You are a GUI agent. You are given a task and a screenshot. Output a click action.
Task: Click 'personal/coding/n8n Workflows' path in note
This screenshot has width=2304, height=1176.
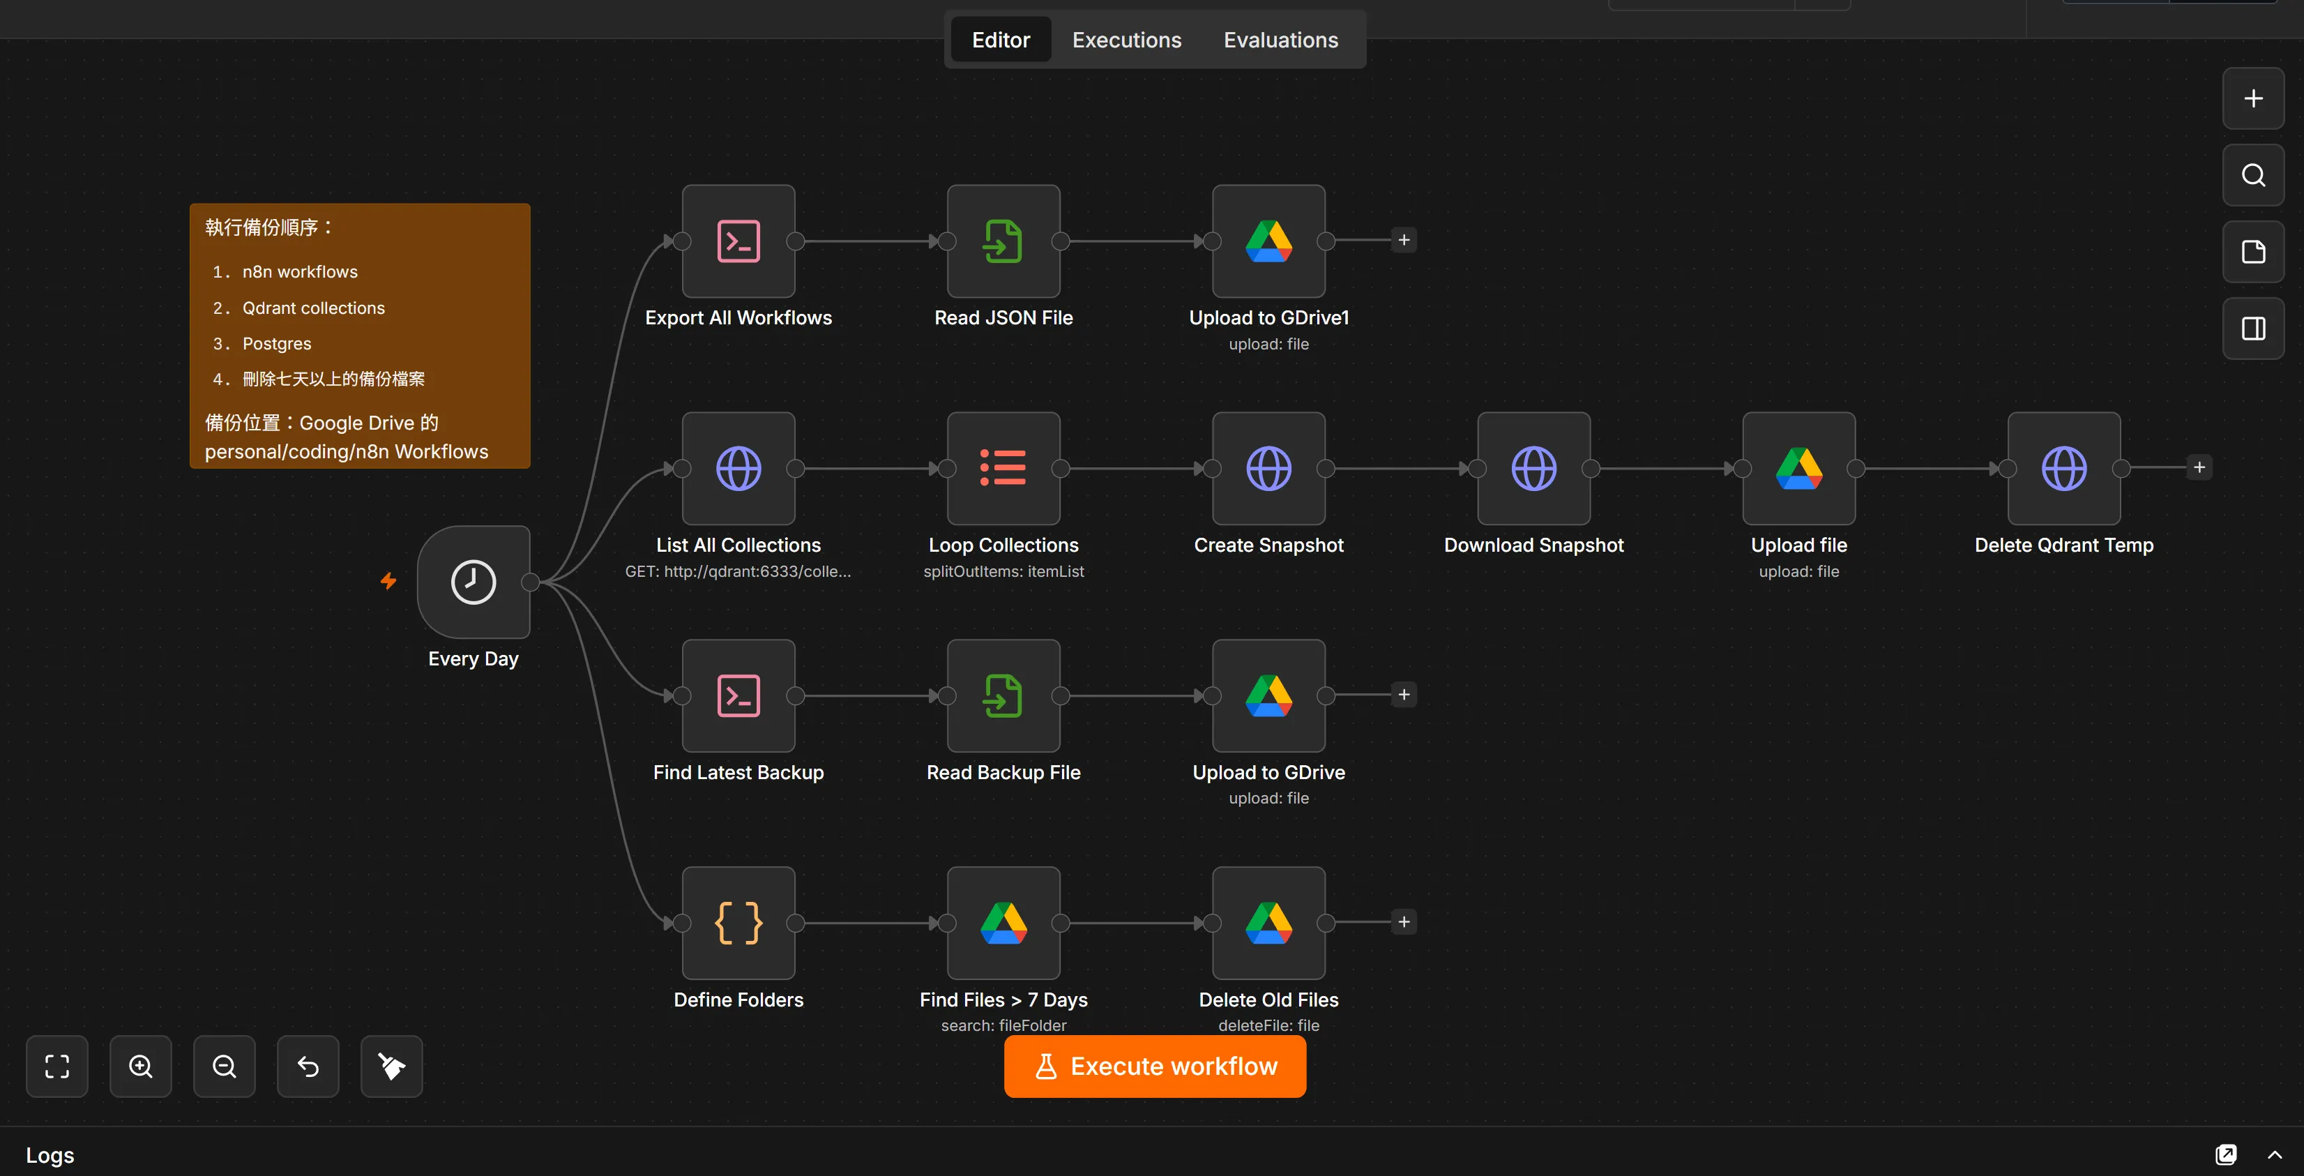[x=346, y=451]
